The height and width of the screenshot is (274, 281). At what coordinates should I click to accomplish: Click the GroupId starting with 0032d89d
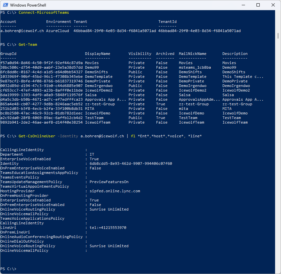42,86
